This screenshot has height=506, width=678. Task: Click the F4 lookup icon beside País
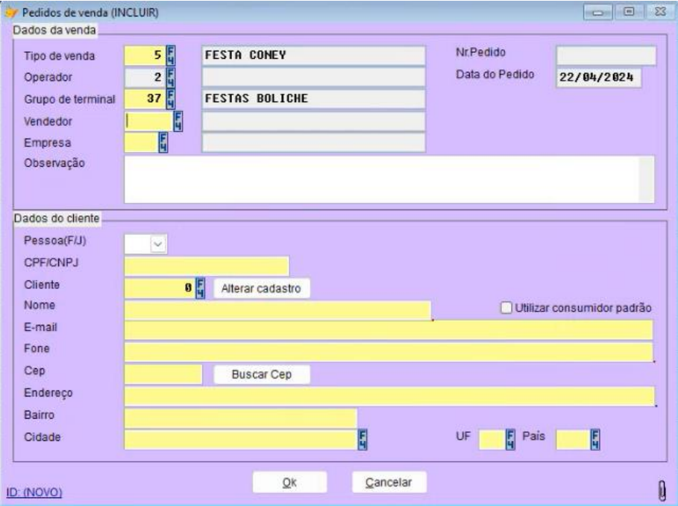pyautogui.click(x=595, y=439)
